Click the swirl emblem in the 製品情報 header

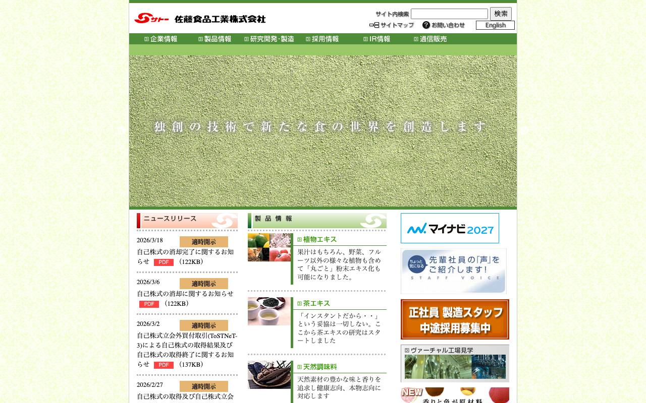(x=373, y=221)
